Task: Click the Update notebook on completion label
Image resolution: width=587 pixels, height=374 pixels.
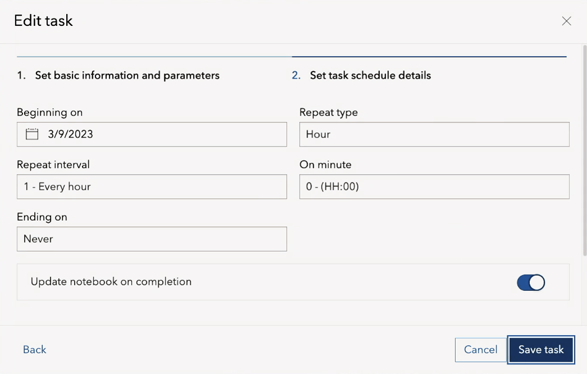Action: 111,282
